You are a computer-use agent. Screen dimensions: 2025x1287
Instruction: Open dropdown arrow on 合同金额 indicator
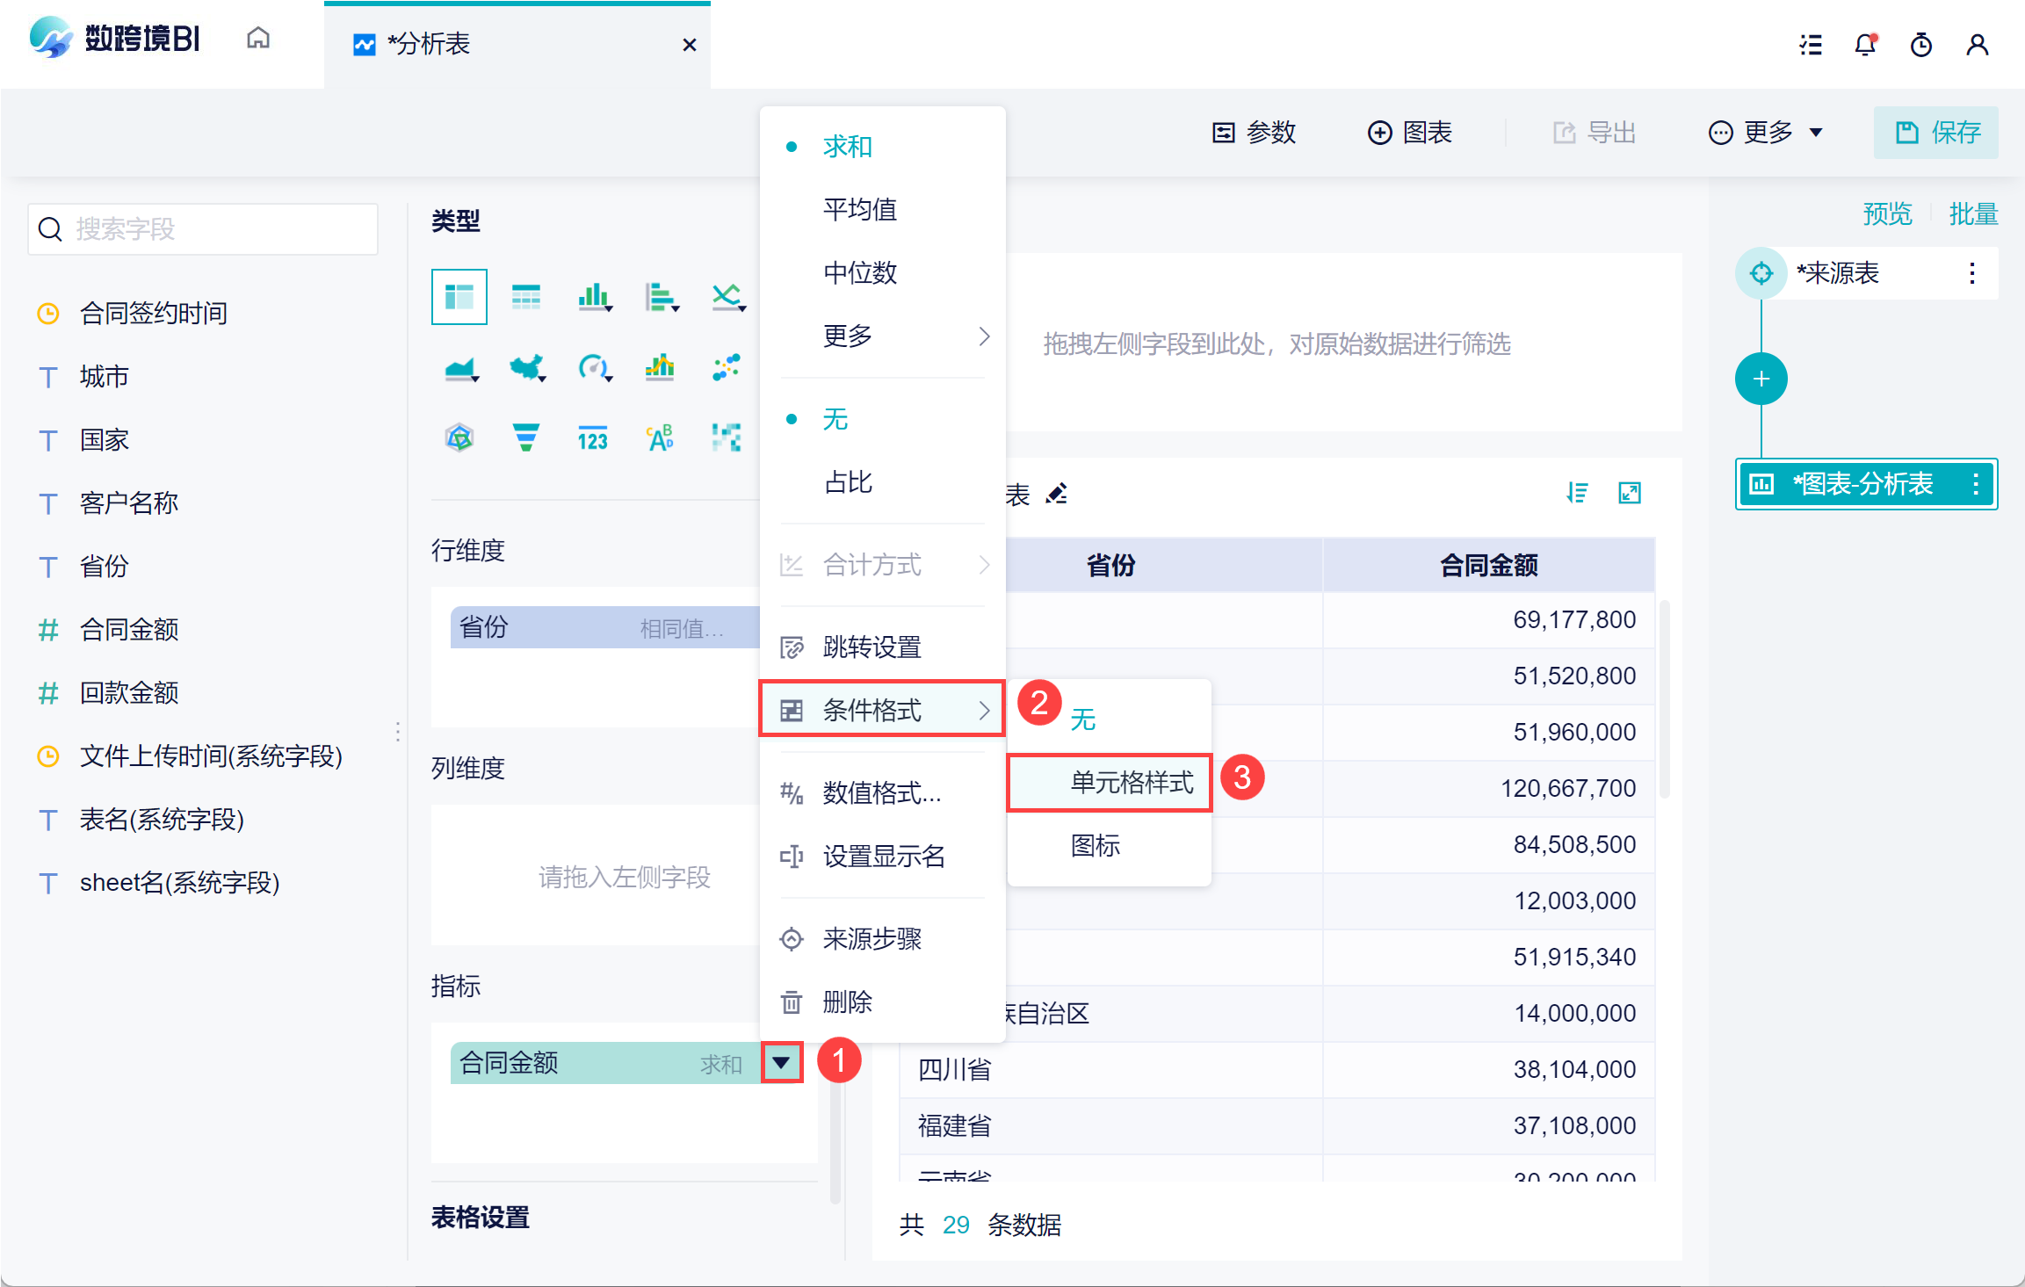[781, 1063]
